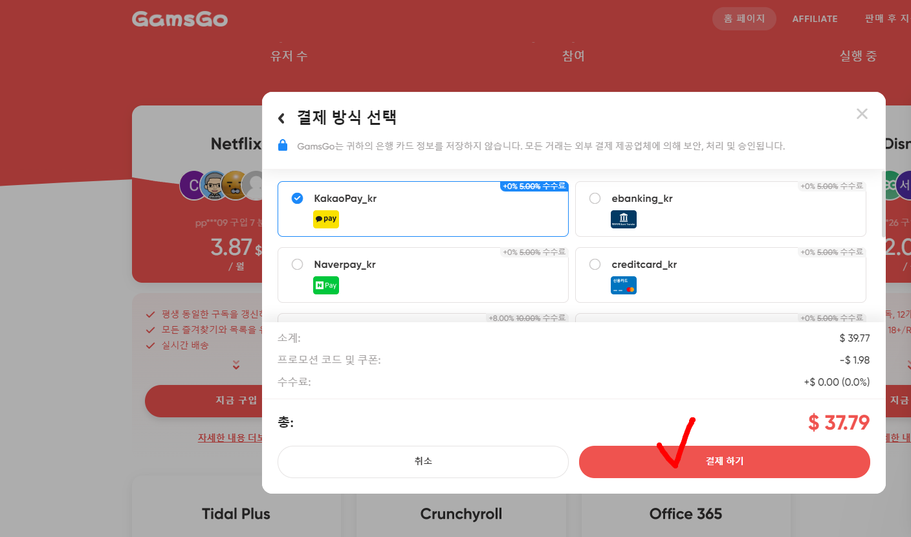Click the fee value +$ 0.00 (0.0%)
Image resolution: width=911 pixels, height=537 pixels.
click(837, 382)
